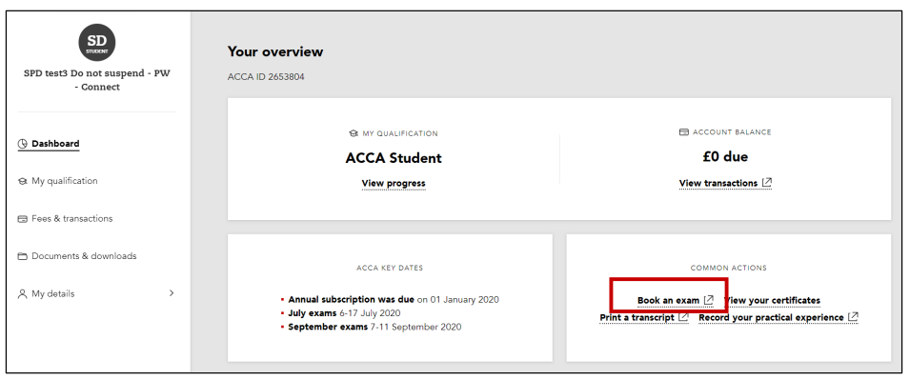Click the My details person icon
This screenshot has width=910, height=380.
click(x=23, y=293)
